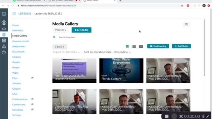Switch to the Playlists tab

point(61,30)
